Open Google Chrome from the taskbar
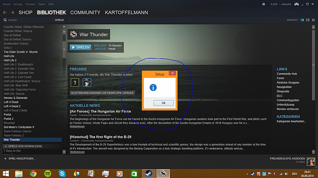 (x=33, y=174)
